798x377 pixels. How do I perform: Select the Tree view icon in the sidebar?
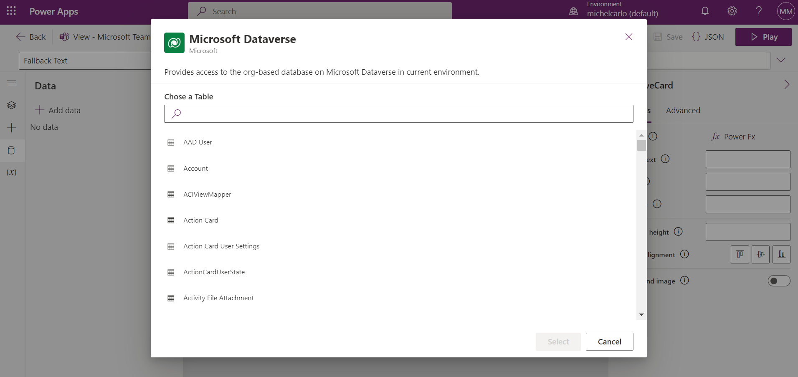coord(11,105)
